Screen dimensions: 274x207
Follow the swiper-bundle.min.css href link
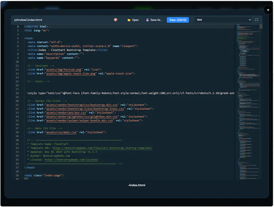[x=79, y=120]
